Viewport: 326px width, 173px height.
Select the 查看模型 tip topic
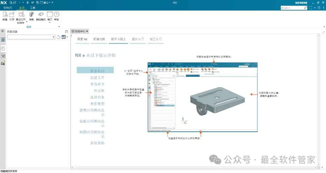pos(97,104)
